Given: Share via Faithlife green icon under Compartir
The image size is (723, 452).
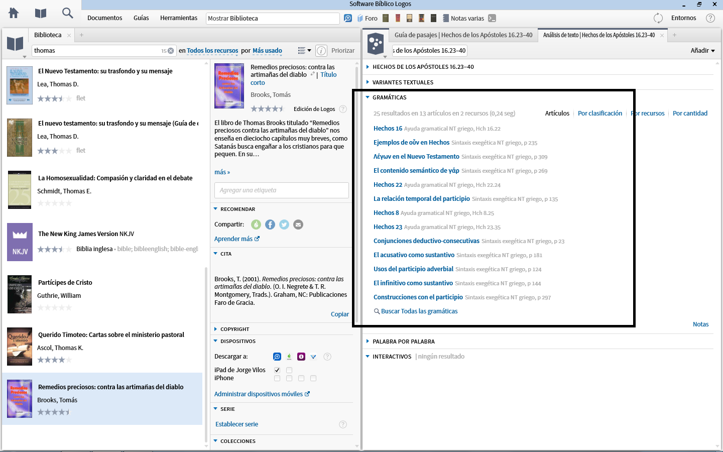Looking at the screenshot, I should coord(256,224).
